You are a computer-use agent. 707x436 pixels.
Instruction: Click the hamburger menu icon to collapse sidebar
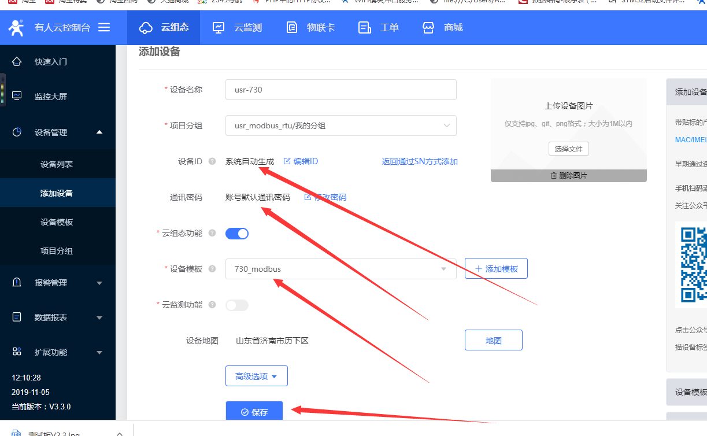[x=104, y=27]
